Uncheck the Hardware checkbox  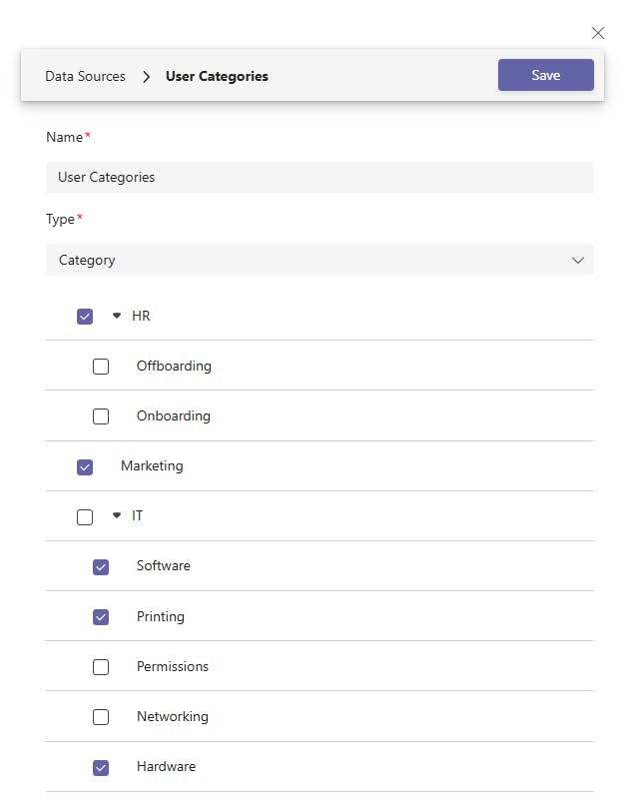(101, 767)
